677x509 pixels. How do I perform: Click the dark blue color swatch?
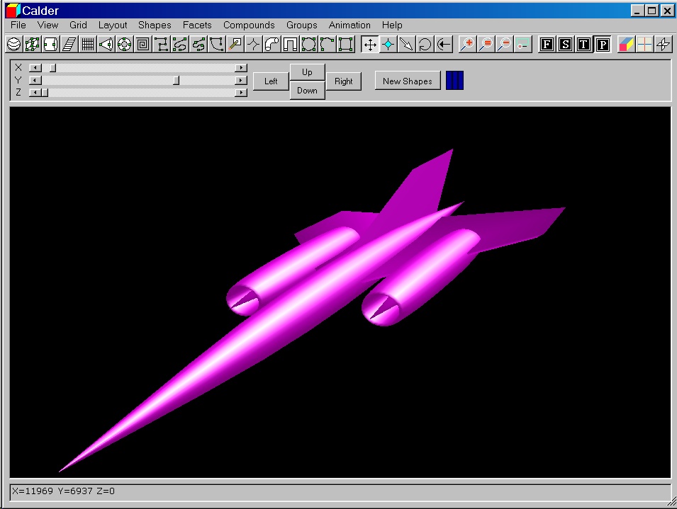pyautogui.click(x=454, y=81)
